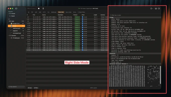Click the hex dump vertical scrollbar
The height and width of the screenshot is (97, 171).
click(160, 75)
